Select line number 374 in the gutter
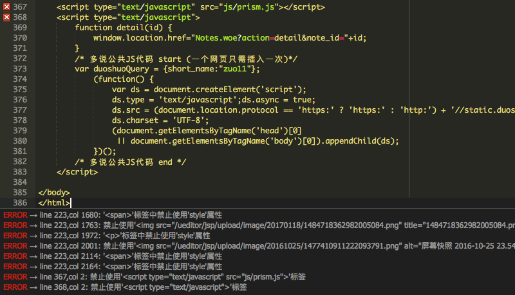The image size is (515, 295). click(20, 79)
